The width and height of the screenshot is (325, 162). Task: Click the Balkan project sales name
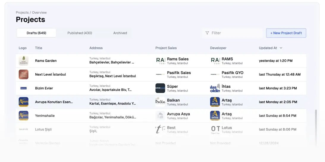point(173,100)
